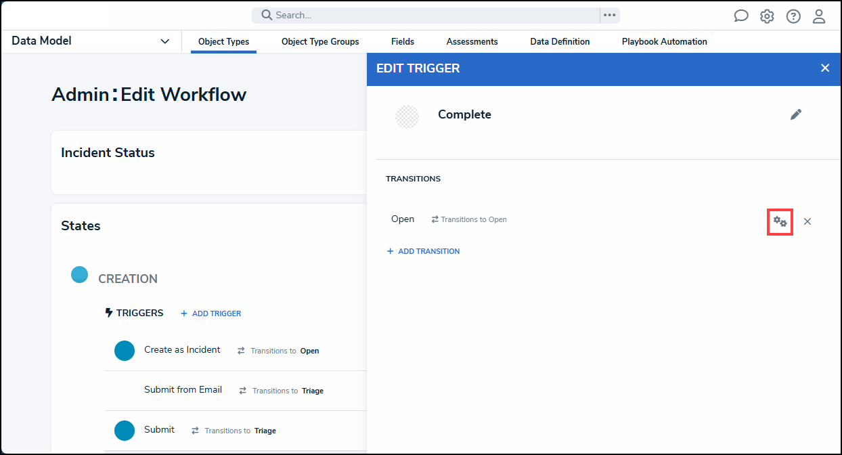Click the EDIT TRIGGER panel header text

(418, 68)
